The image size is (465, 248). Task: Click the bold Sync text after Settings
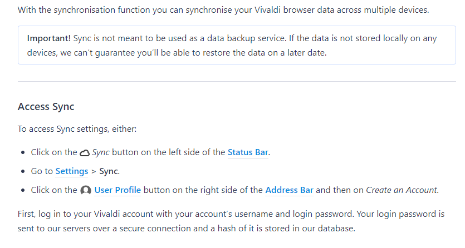click(x=109, y=171)
